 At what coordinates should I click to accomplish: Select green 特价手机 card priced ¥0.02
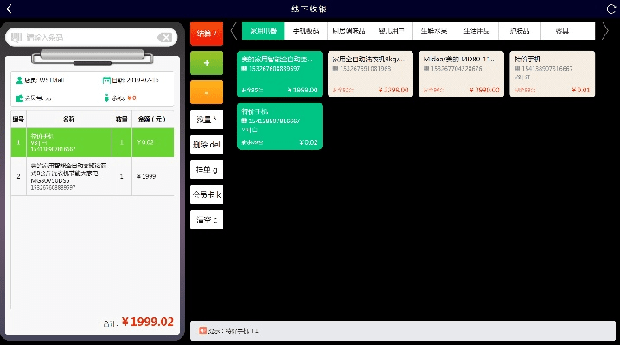(x=279, y=127)
